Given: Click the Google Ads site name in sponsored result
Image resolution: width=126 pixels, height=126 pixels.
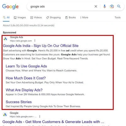Looking at the screenshot, I should (x=16, y=37).
